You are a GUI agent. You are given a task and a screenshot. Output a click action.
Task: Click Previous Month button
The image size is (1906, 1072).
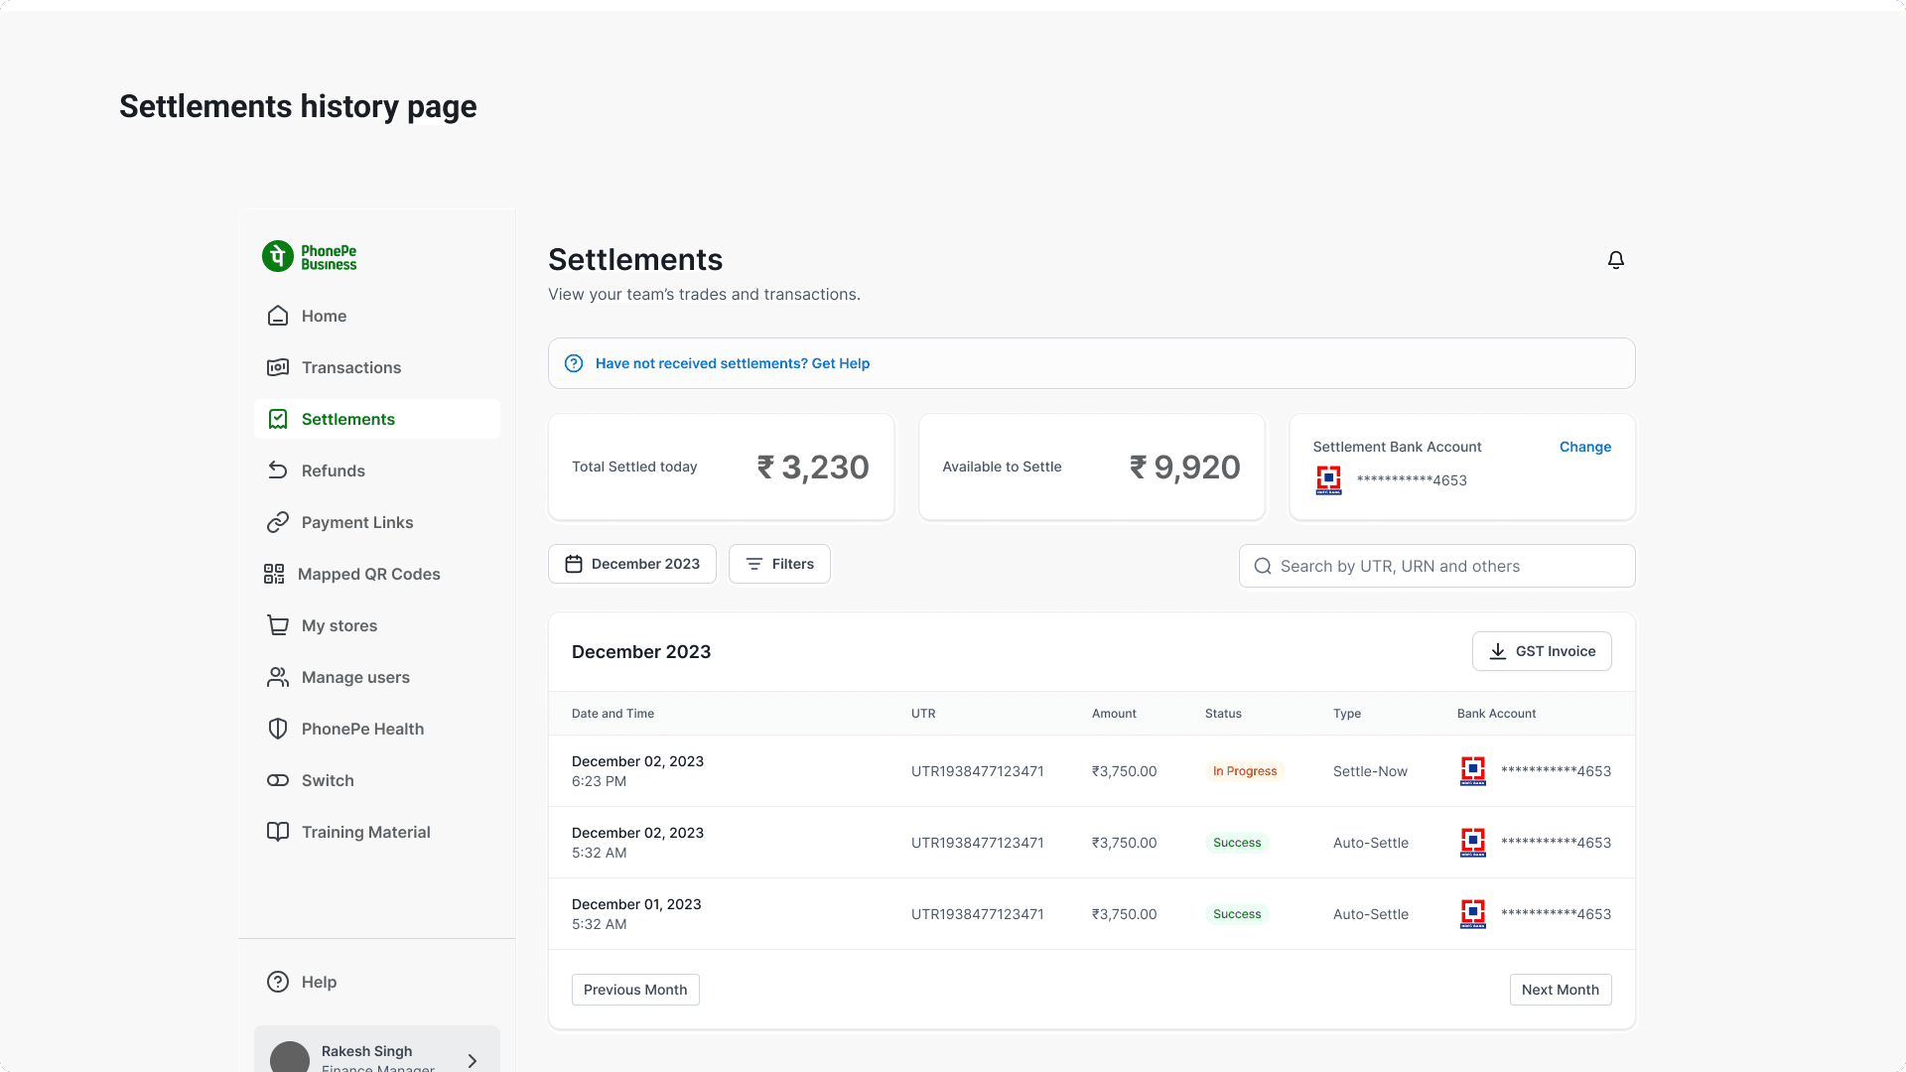click(635, 990)
